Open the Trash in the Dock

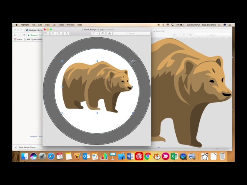tap(222, 156)
